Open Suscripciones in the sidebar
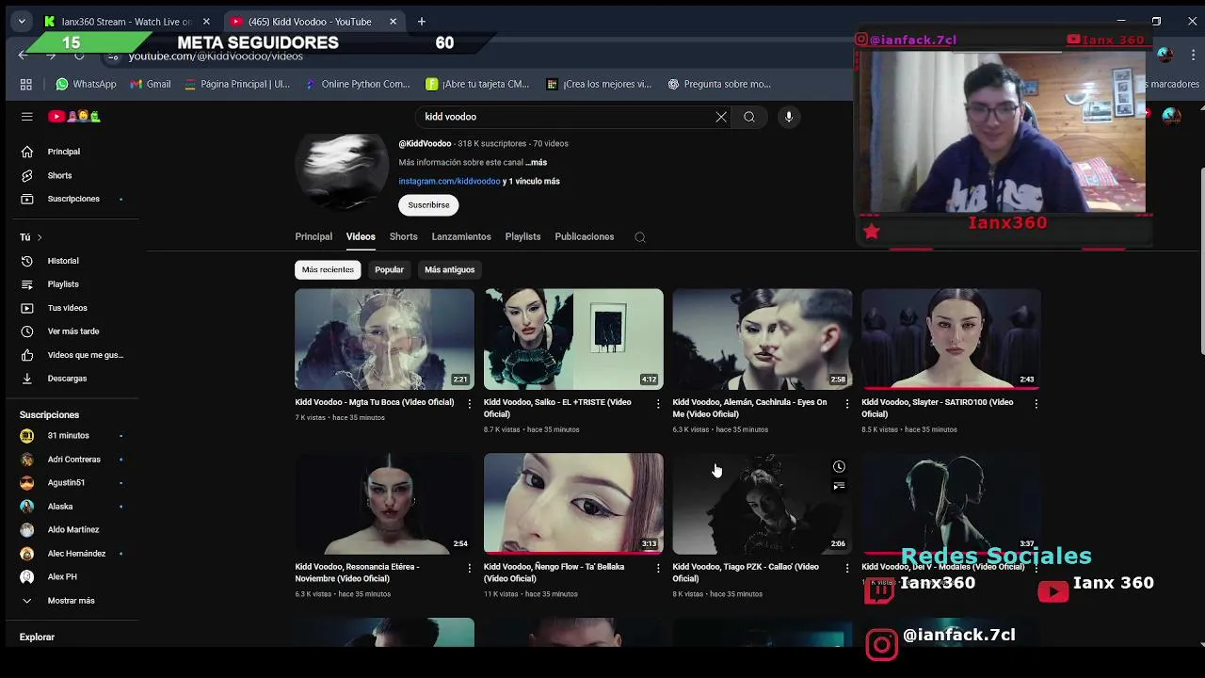 click(x=72, y=199)
